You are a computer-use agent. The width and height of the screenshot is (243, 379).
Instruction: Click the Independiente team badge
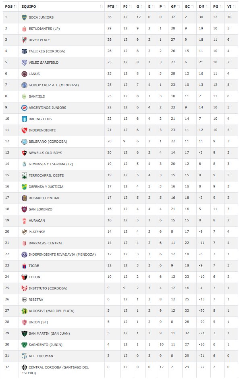[x=24, y=130]
